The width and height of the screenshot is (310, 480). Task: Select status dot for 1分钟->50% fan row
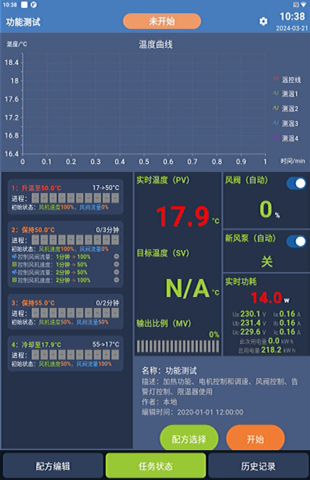pyautogui.click(x=116, y=264)
